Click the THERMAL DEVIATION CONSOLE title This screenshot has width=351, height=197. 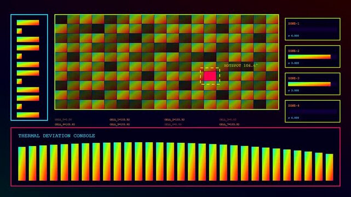(x=56, y=136)
